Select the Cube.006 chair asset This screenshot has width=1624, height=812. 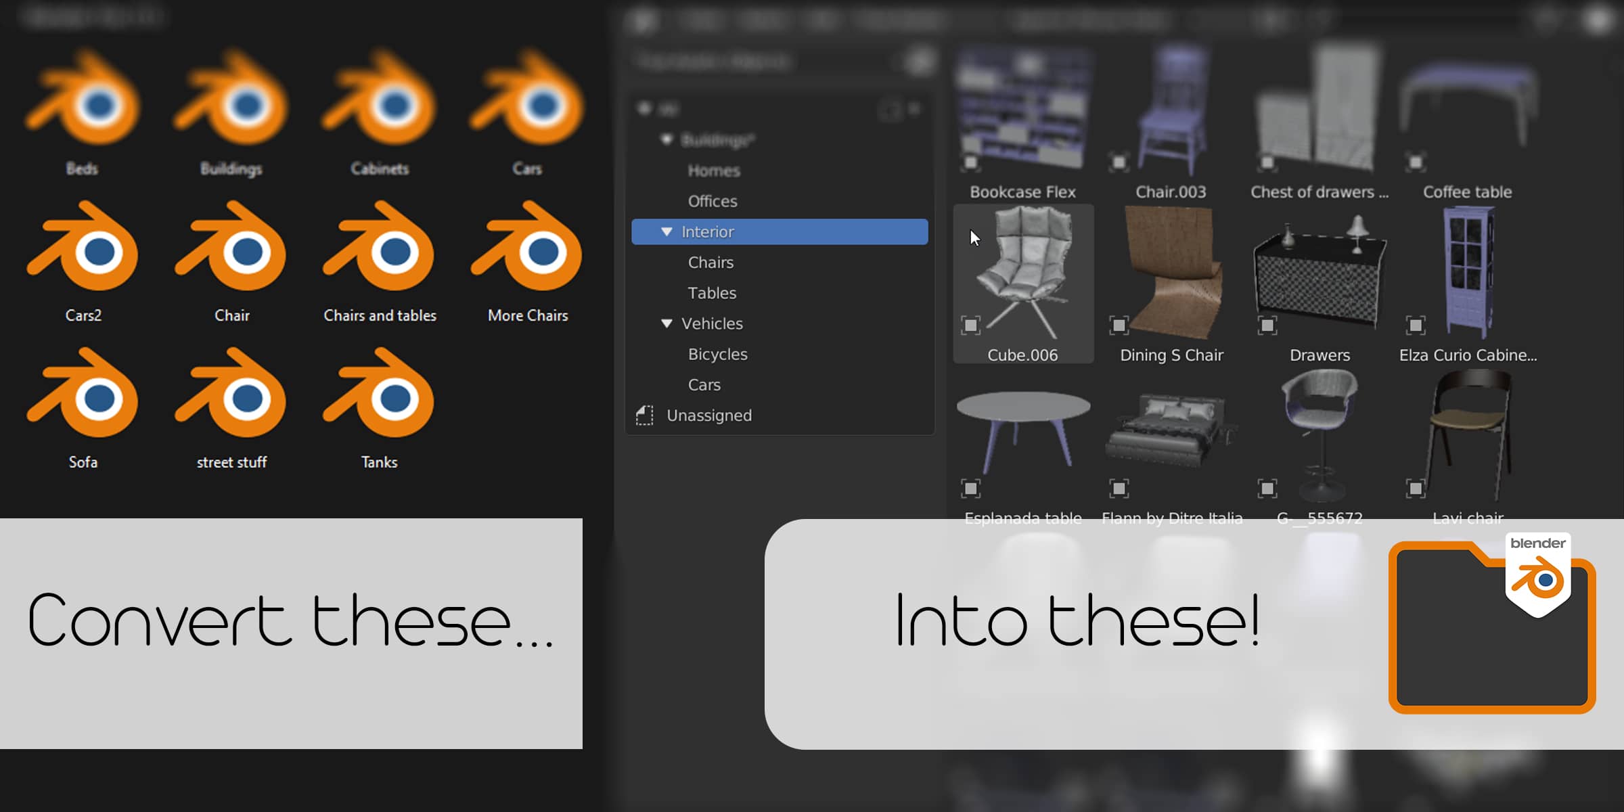pyautogui.click(x=1023, y=284)
